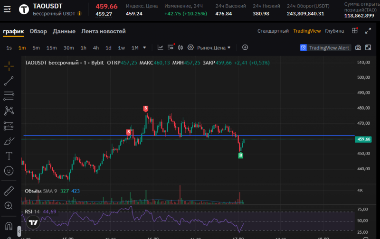The width and height of the screenshot is (380, 239).
Task: Open the emoji sticker tool
Action: point(9,171)
